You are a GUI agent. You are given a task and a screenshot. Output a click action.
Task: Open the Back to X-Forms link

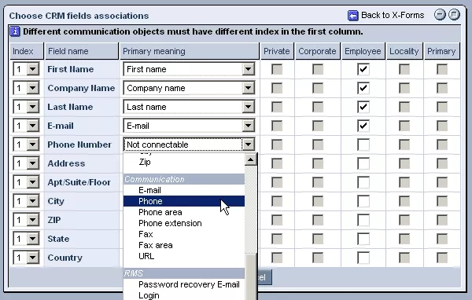[x=393, y=15]
